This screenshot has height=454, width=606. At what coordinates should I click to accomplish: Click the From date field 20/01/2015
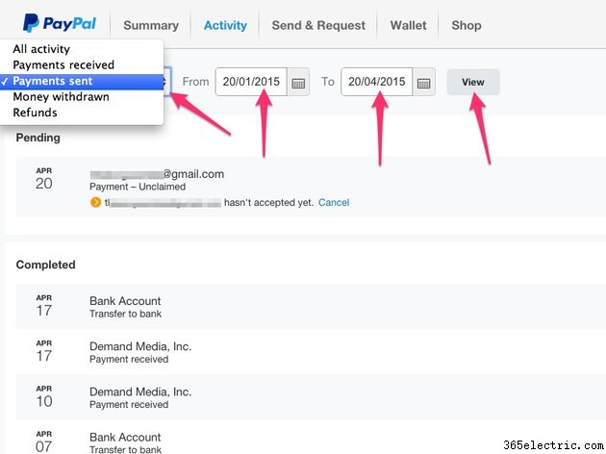pyautogui.click(x=251, y=82)
